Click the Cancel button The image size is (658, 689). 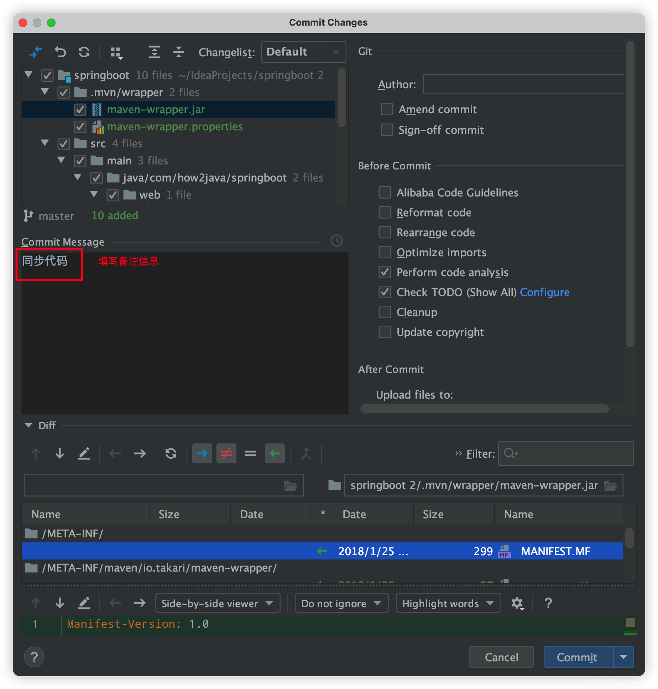coord(501,657)
